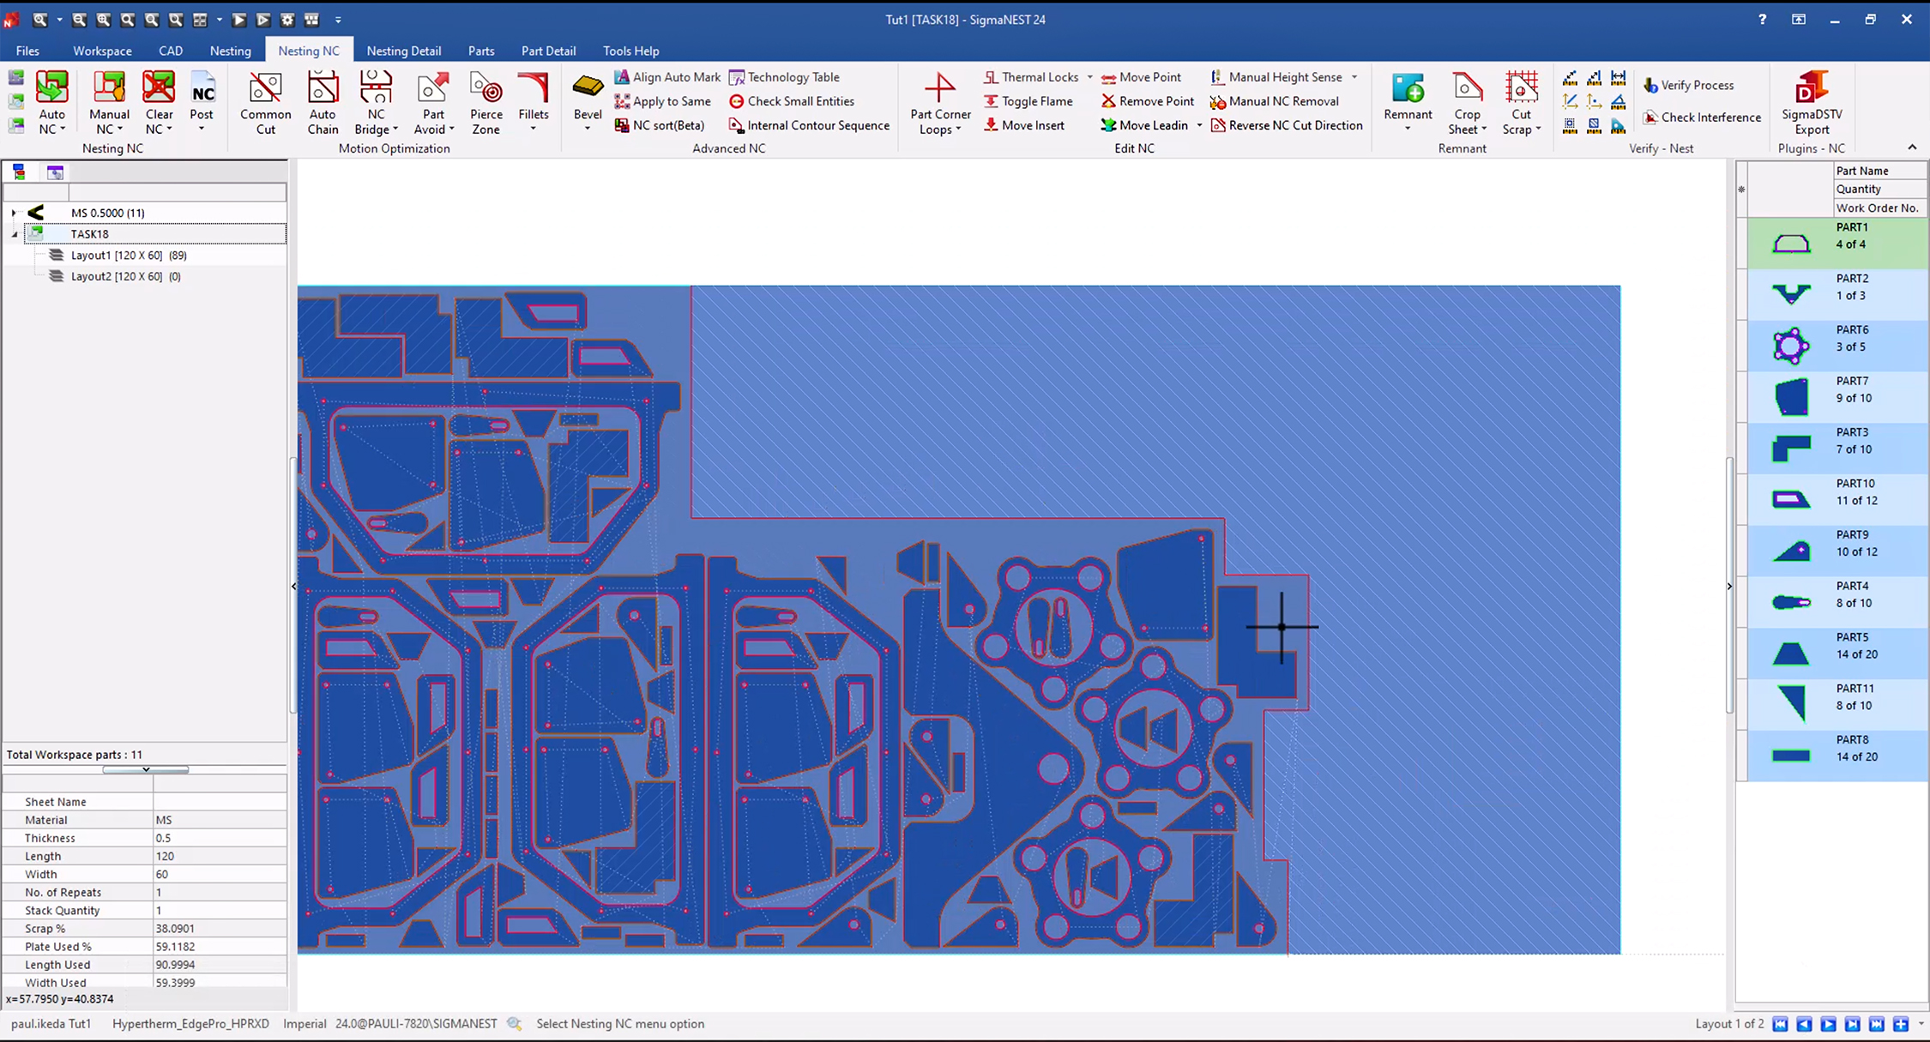
Task: Click the Technology Table icon
Action: (x=736, y=77)
